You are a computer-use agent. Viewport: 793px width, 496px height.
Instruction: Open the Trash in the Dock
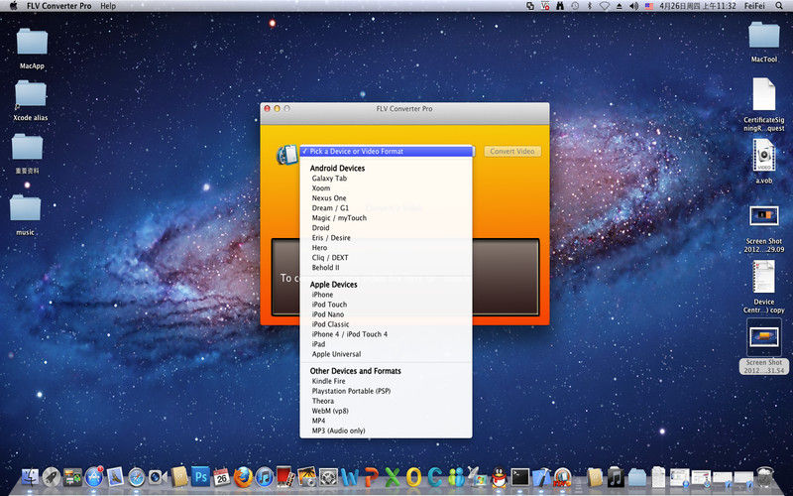764,477
